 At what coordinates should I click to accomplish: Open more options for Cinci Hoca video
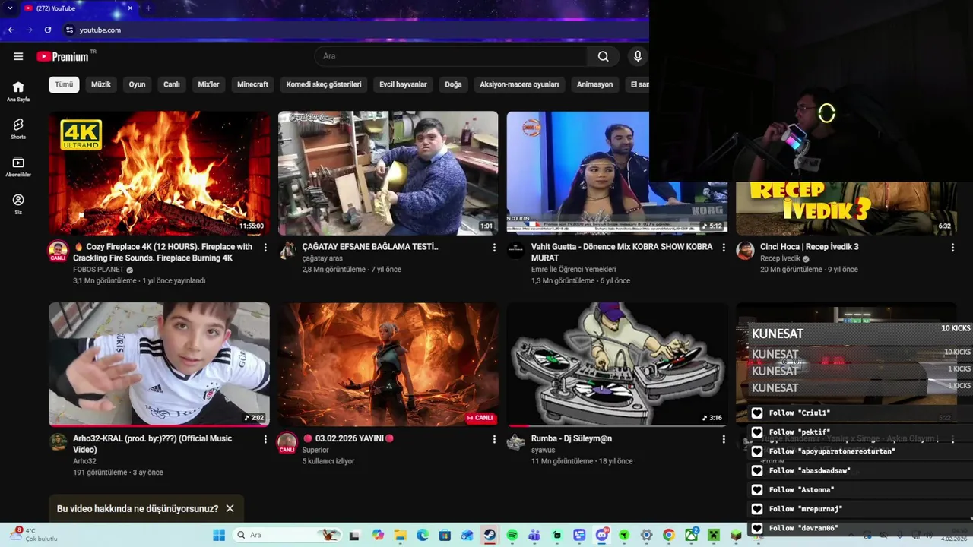pyautogui.click(x=952, y=248)
